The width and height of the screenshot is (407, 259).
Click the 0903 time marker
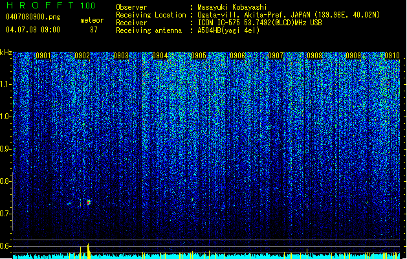pyautogui.click(x=121, y=56)
